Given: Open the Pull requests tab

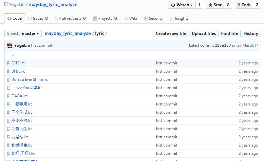Looking at the screenshot, I should (x=70, y=18).
